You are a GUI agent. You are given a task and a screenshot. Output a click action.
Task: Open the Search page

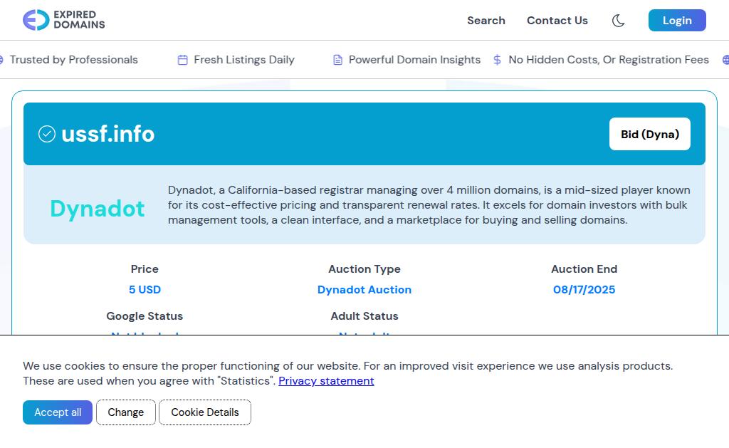486,21
